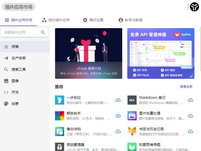201x151 pixels.
Task: Select the 创意 palette icon
Action: point(6,104)
